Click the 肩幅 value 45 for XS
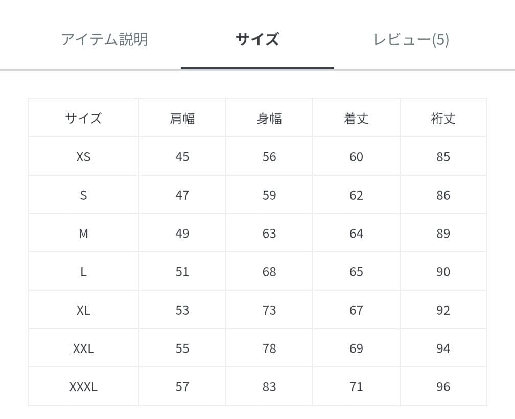 point(181,156)
